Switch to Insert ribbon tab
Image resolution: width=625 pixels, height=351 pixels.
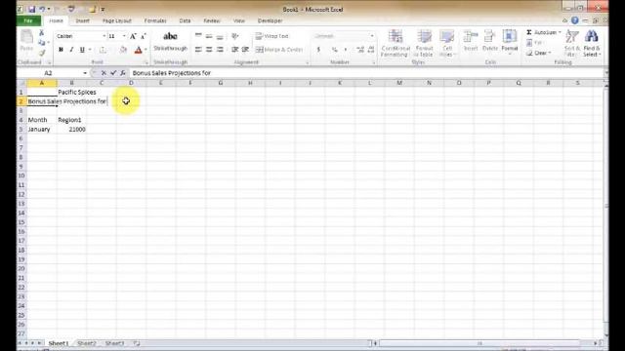pos(82,20)
